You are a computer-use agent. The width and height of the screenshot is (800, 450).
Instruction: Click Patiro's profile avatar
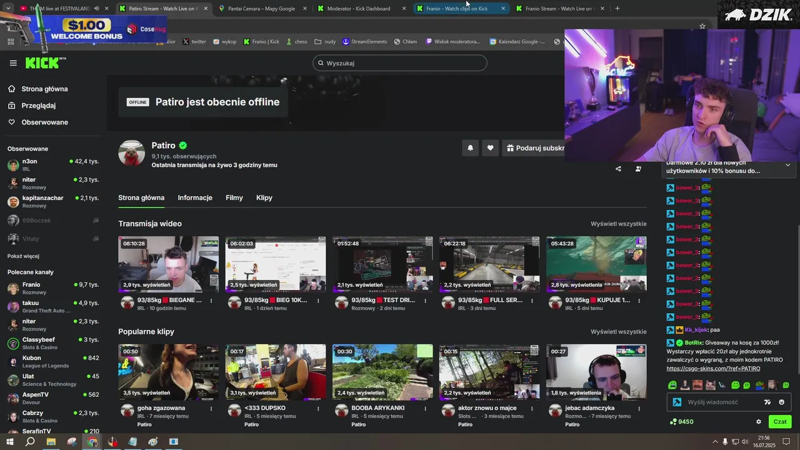coord(131,153)
